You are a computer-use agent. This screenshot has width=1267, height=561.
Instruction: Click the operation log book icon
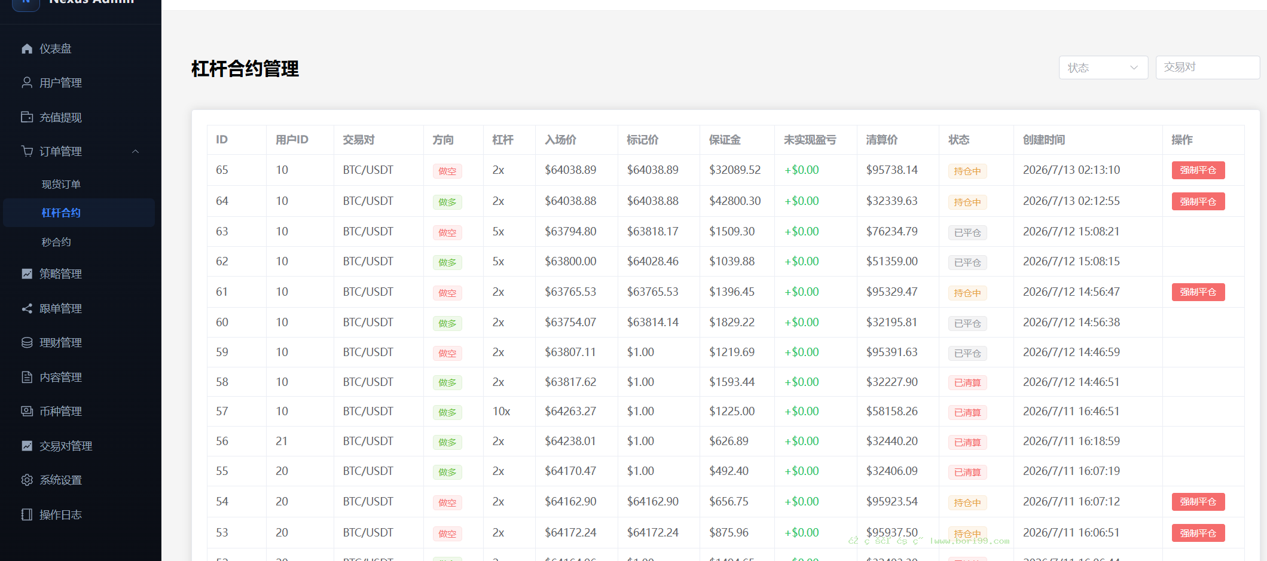(27, 514)
